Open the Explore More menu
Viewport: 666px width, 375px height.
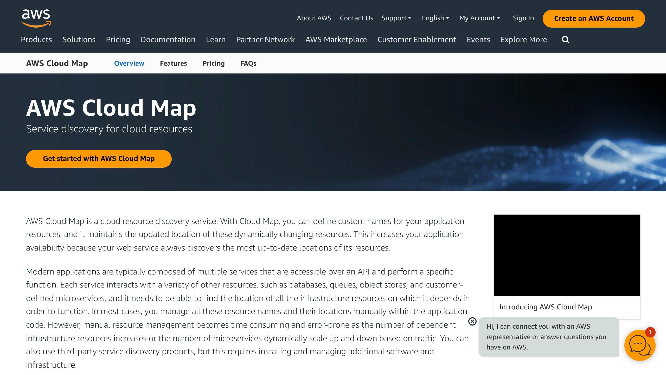tap(524, 40)
